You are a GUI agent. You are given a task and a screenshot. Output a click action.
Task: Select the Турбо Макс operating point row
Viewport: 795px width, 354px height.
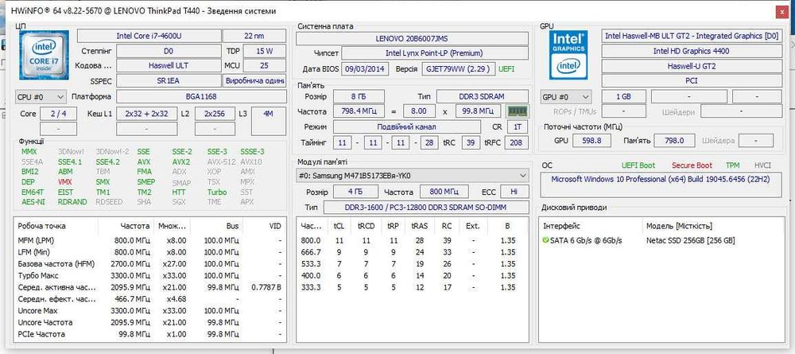tap(149, 275)
